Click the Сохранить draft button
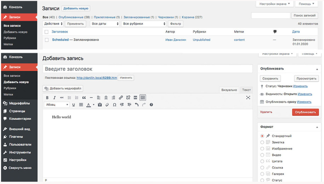The height and width of the screenshot is (184, 324). coord(270,79)
